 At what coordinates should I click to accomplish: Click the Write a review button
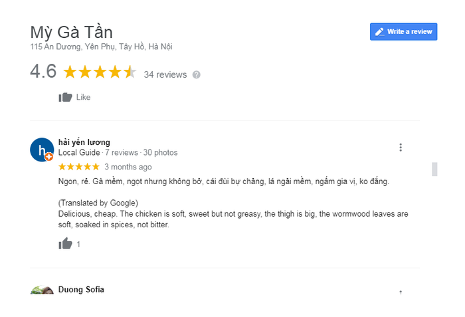pos(404,32)
